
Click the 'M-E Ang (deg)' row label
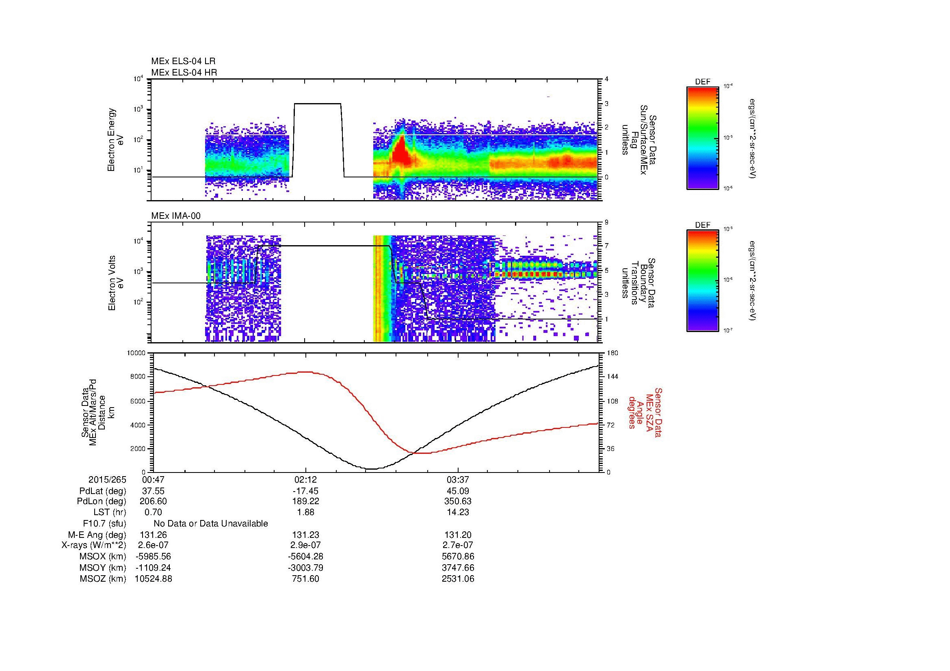(97, 535)
